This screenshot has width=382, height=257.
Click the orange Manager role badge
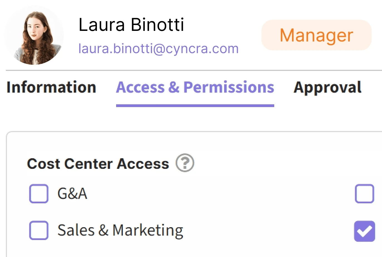pyautogui.click(x=317, y=35)
